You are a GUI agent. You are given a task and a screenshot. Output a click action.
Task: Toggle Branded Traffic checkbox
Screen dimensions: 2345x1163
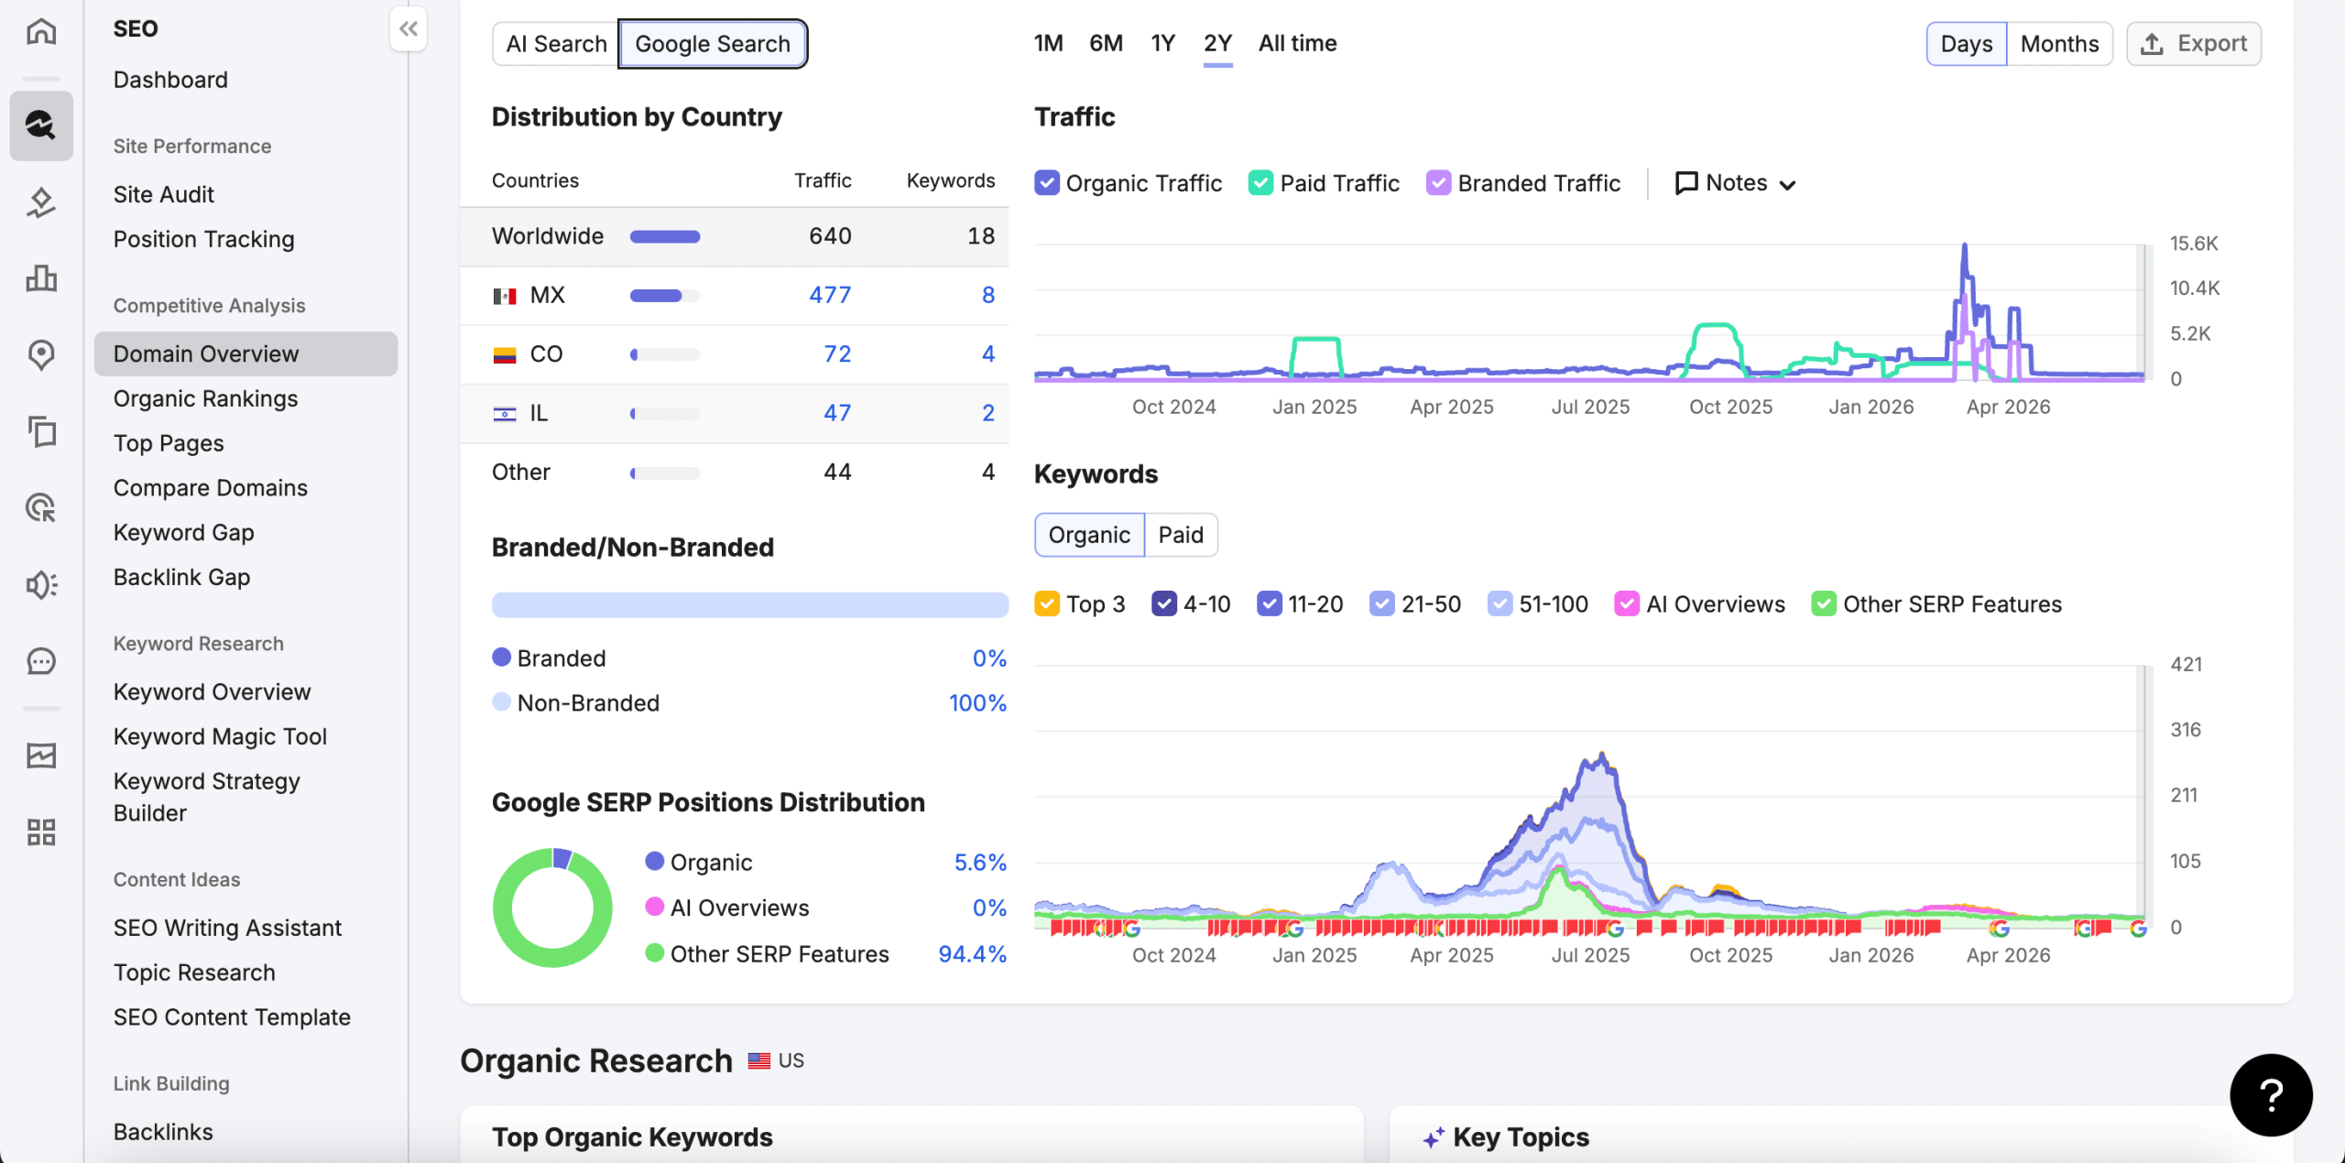[1439, 183]
